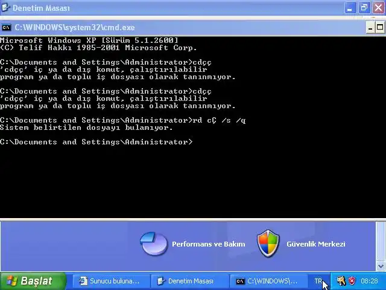
Task: Open Güvenlik Merkezi link
Action: pos(316,244)
